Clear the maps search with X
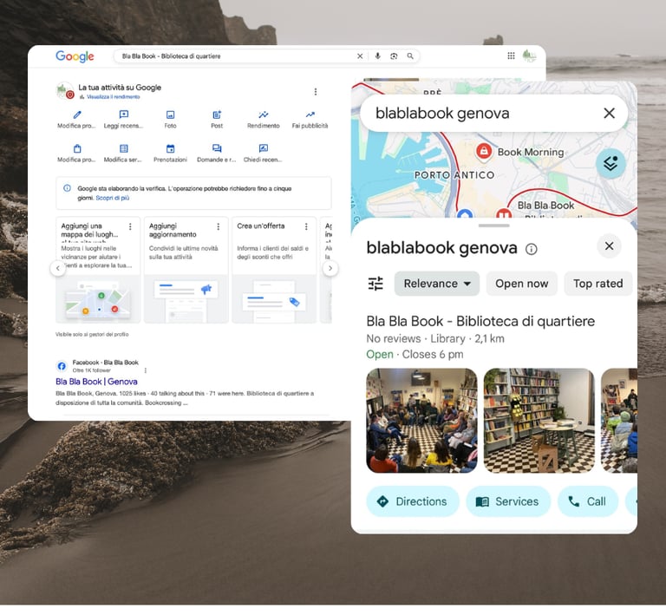 [609, 114]
